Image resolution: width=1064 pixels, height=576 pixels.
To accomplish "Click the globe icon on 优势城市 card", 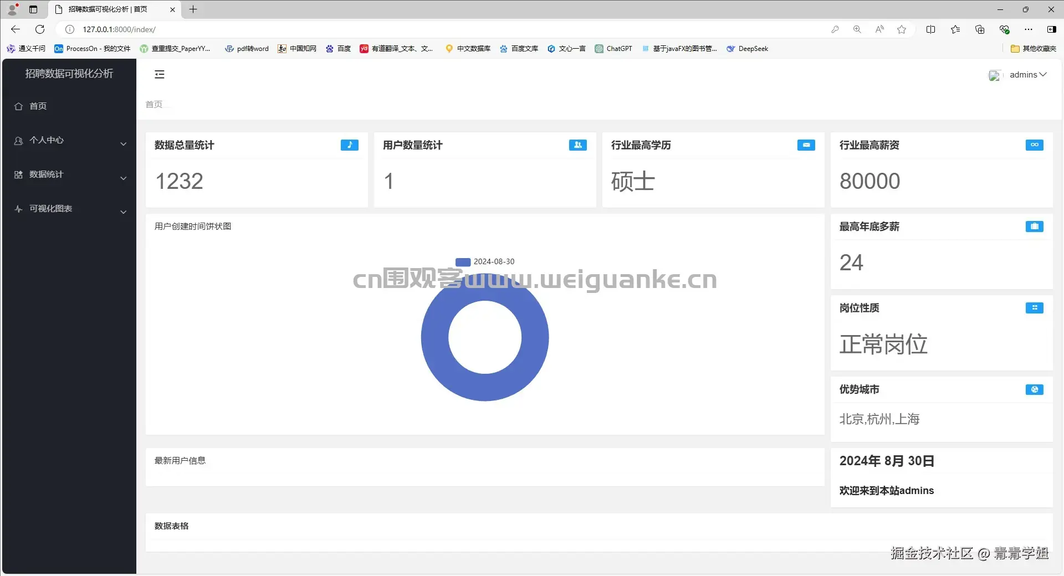I will pos(1034,390).
